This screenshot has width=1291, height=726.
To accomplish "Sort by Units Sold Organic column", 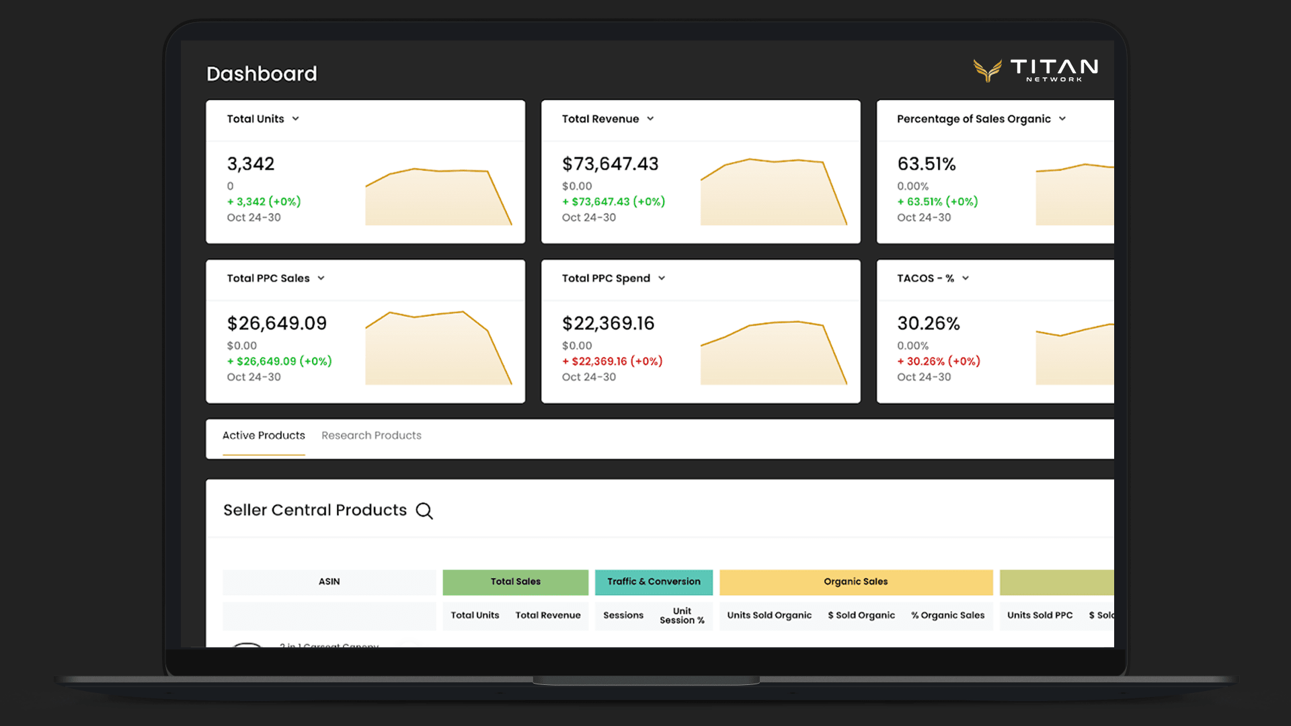I will 769,616.
